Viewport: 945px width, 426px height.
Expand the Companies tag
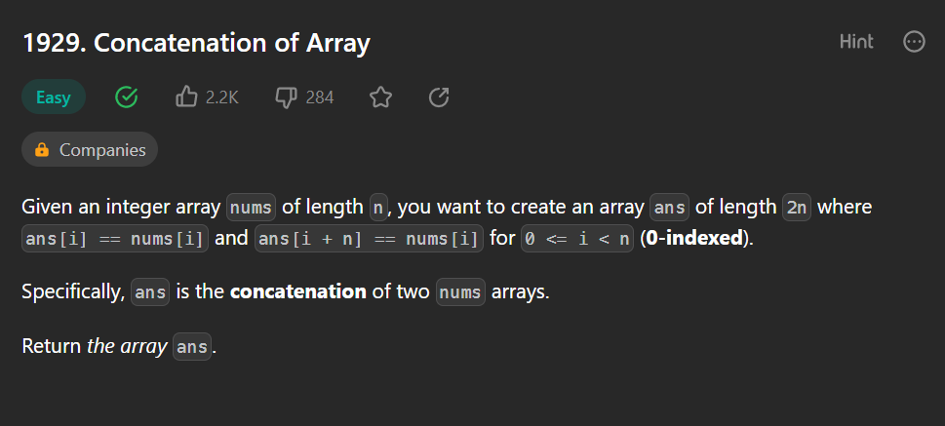click(x=90, y=149)
